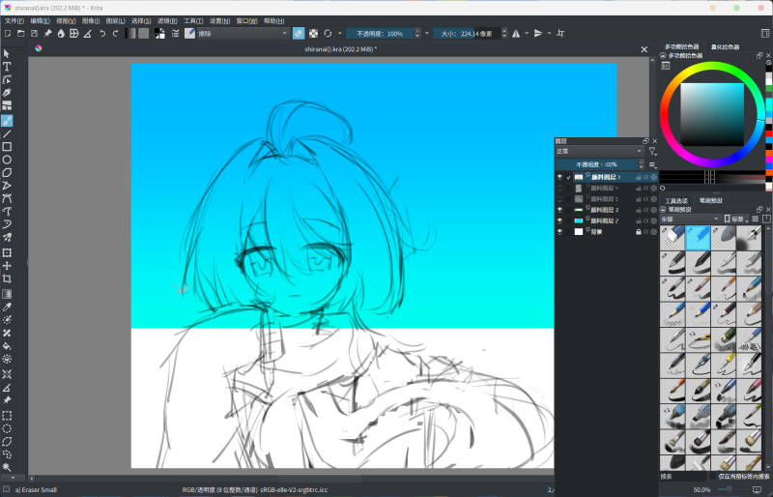Select the Transform tool
The image size is (773, 497).
pyautogui.click(x=7, y=252)
